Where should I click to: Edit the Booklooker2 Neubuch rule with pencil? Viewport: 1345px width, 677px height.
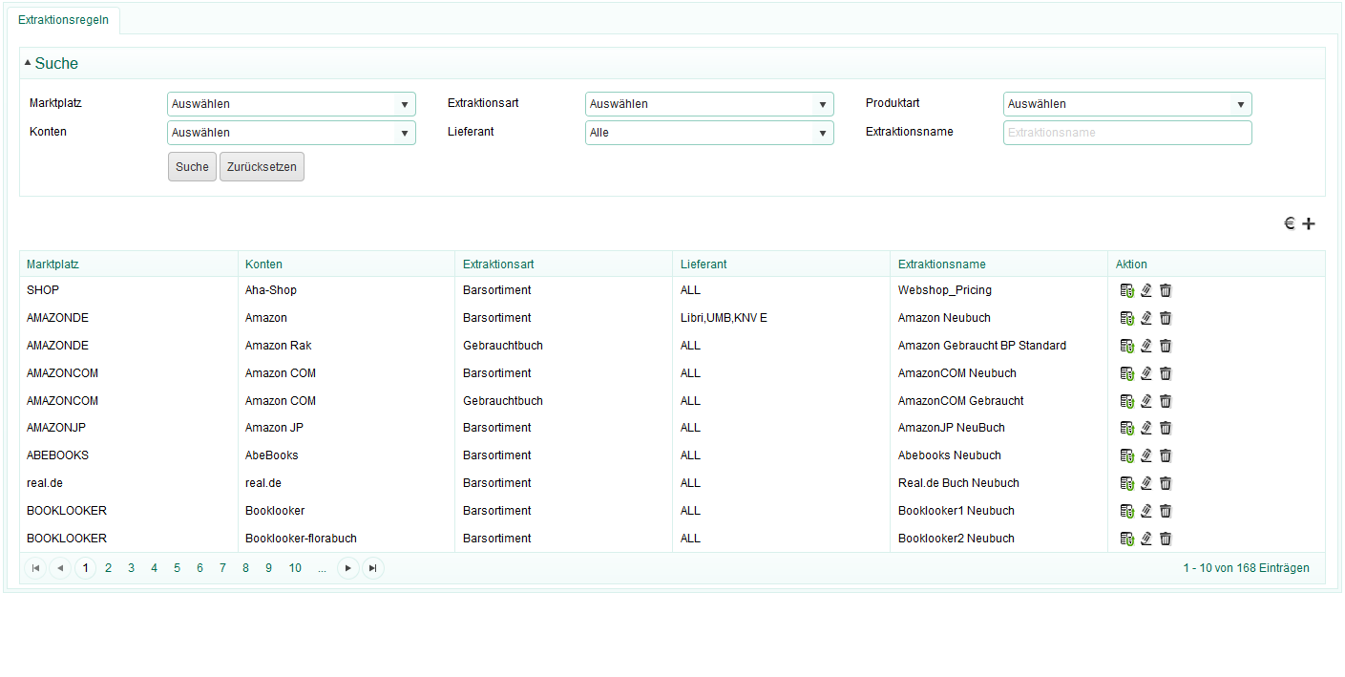(1146, 539)
